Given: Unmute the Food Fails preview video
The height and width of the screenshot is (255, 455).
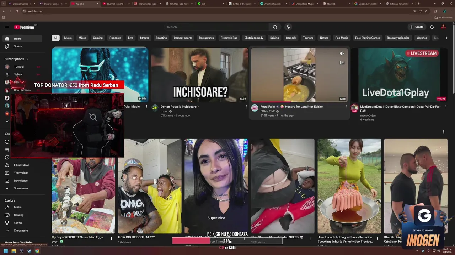Looking at the screenshot, I should [x=342, y=53].
